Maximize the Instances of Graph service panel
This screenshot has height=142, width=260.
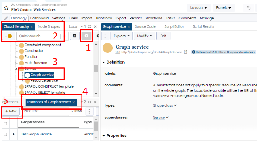[x=90, y=102]
